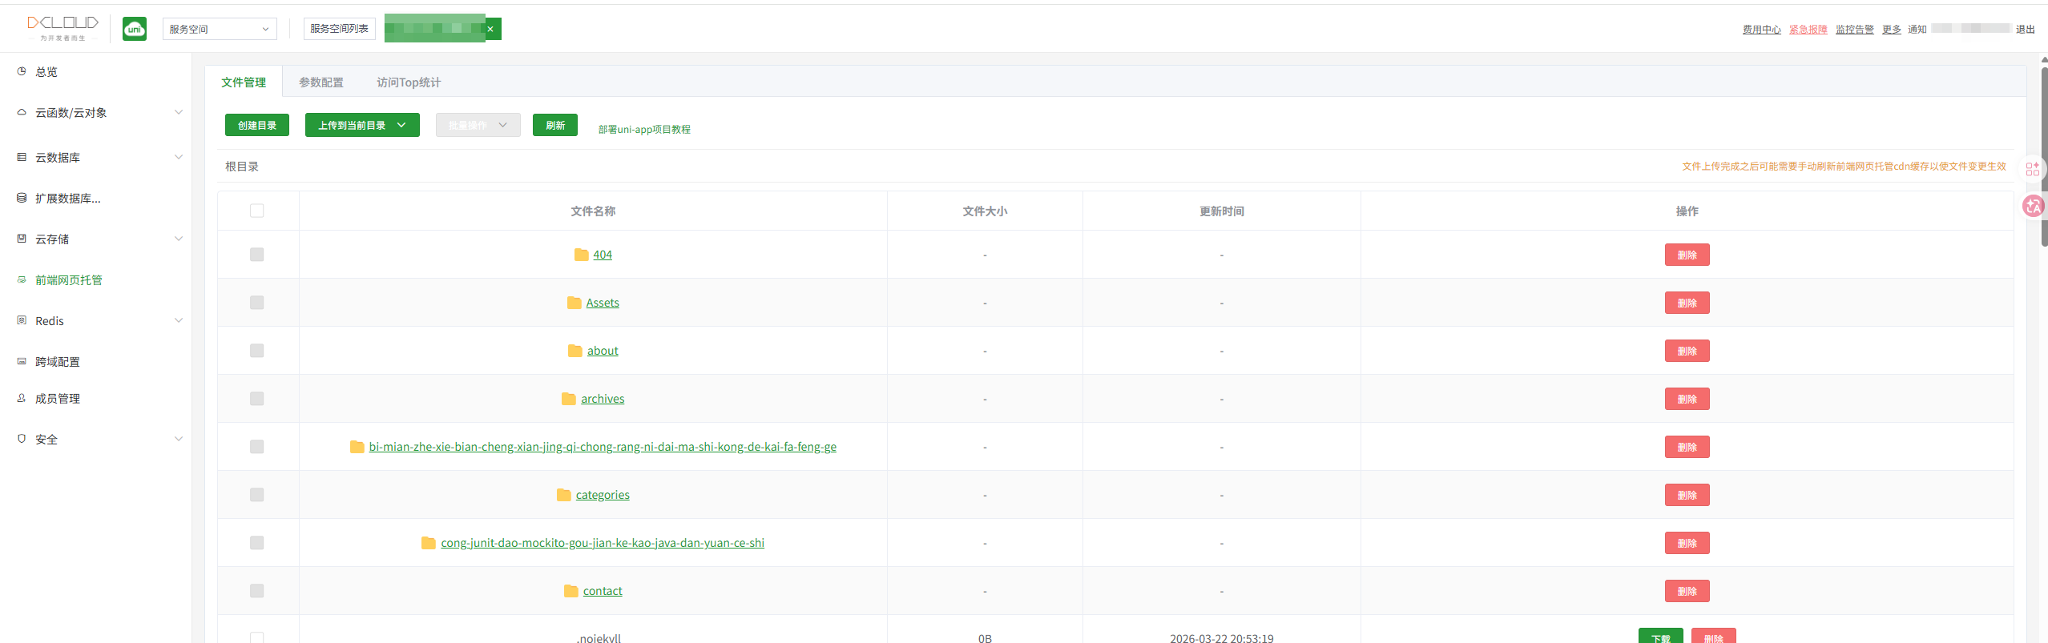The image size is (2048, 643).
Task: Switch to the 访问Top统计 tab
Action: point(408,82)
